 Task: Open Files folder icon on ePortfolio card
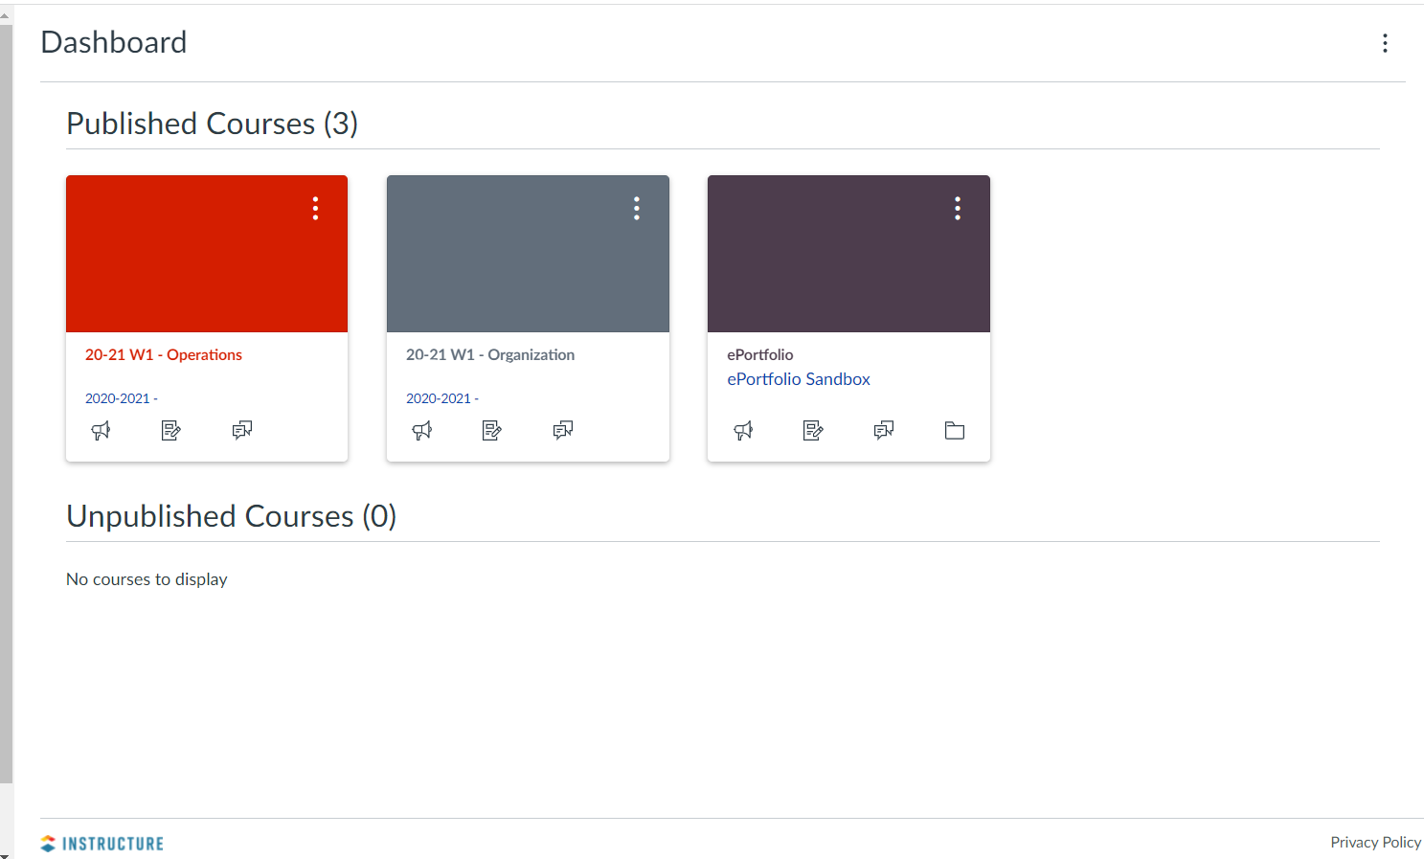[955, 431]
